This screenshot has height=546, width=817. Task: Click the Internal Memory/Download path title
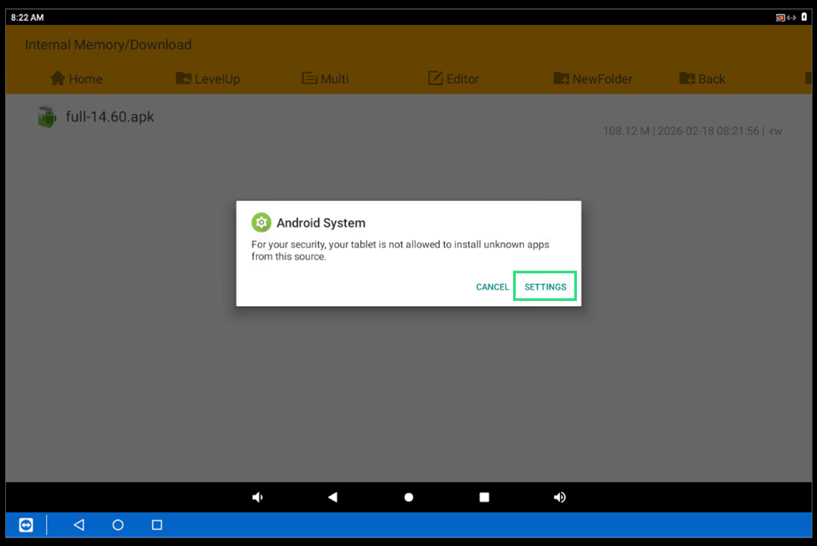108,45
